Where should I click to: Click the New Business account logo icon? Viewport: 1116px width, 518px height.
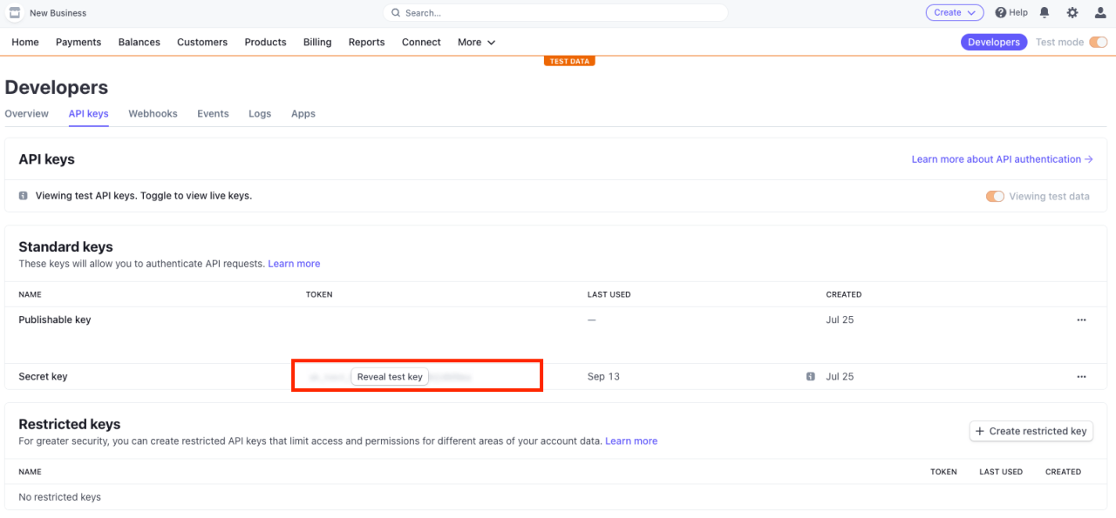coord(15,13)
